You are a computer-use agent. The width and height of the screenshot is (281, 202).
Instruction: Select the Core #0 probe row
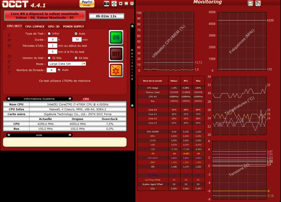coord(171,110)
